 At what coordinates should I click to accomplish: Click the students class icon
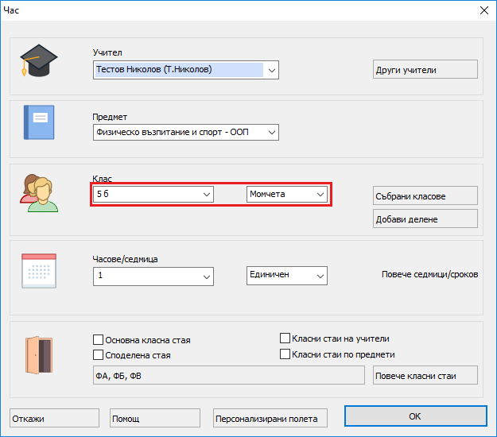click(38, 191)
